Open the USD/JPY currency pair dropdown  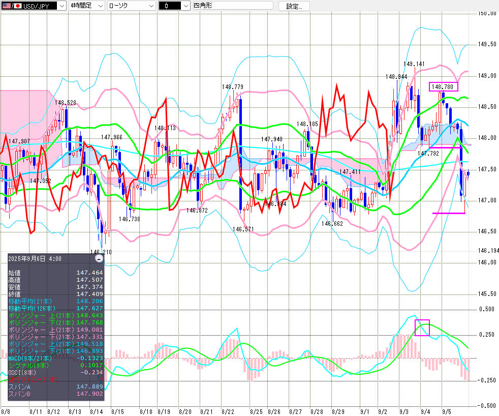coord(34,6)
